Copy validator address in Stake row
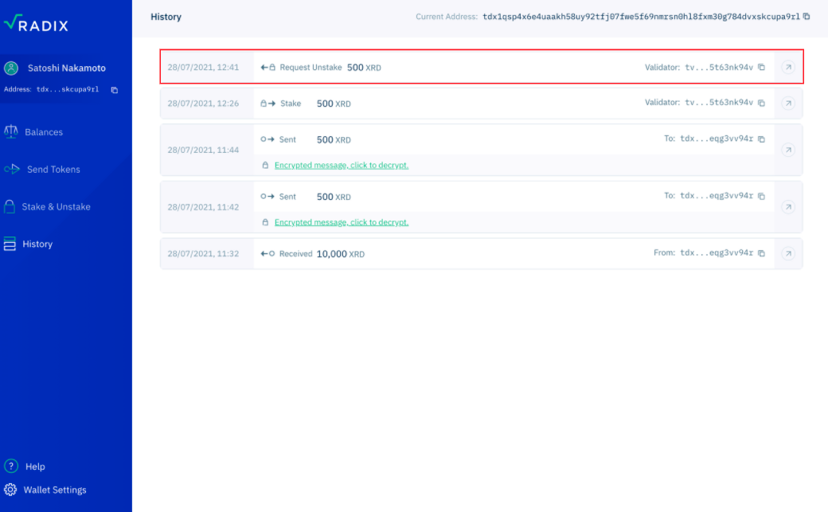Viewport: 828px width, 512px height. coord(761,103)
